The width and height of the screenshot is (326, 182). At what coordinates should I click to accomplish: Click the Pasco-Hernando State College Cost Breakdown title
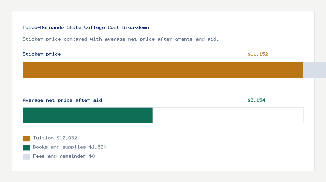86,28
